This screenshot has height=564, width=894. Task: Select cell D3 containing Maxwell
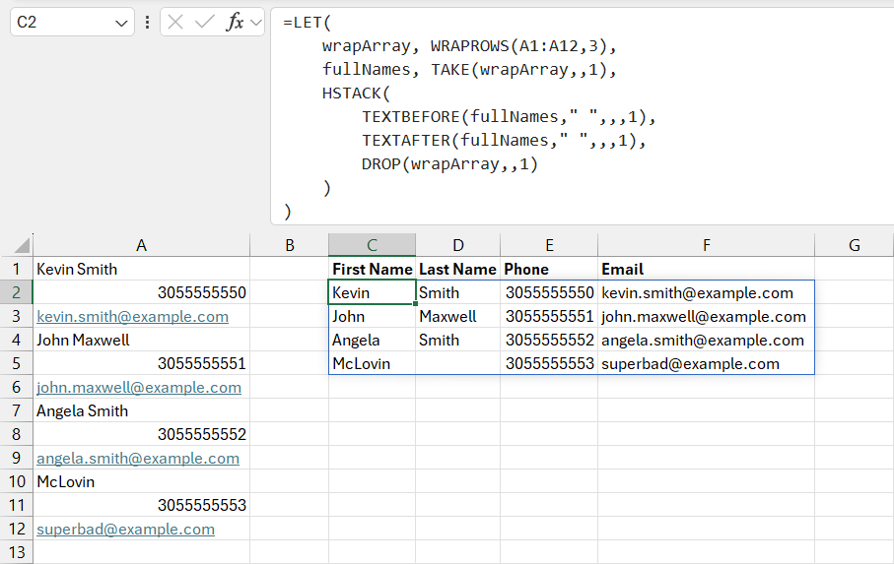[x=457, y=316]
